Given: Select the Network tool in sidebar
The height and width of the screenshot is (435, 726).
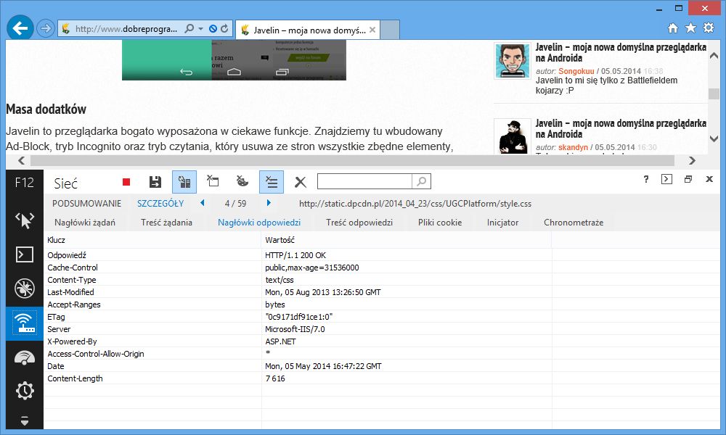Looking at the screenshot, I should tap(25, 323).
